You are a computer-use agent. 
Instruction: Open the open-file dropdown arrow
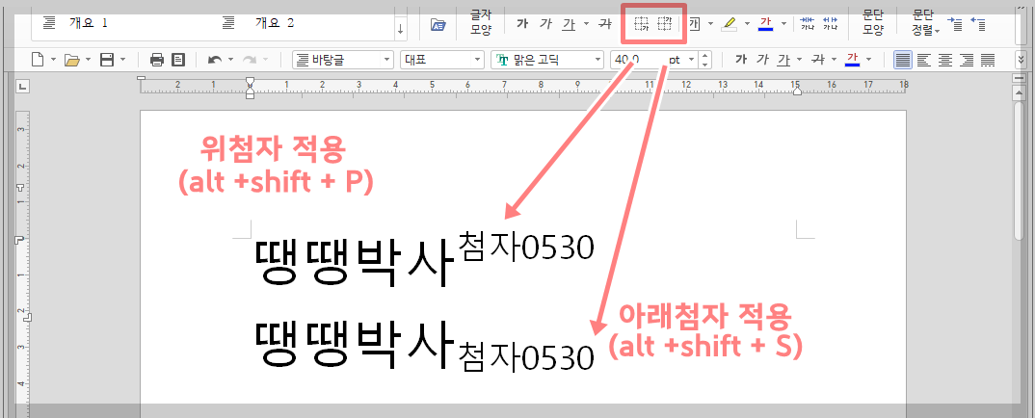coord(89,60)
